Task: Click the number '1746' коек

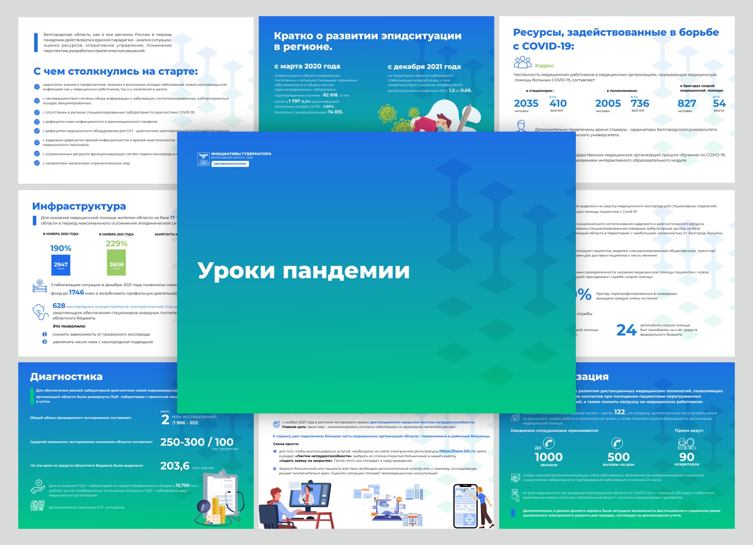Action: 76,293
